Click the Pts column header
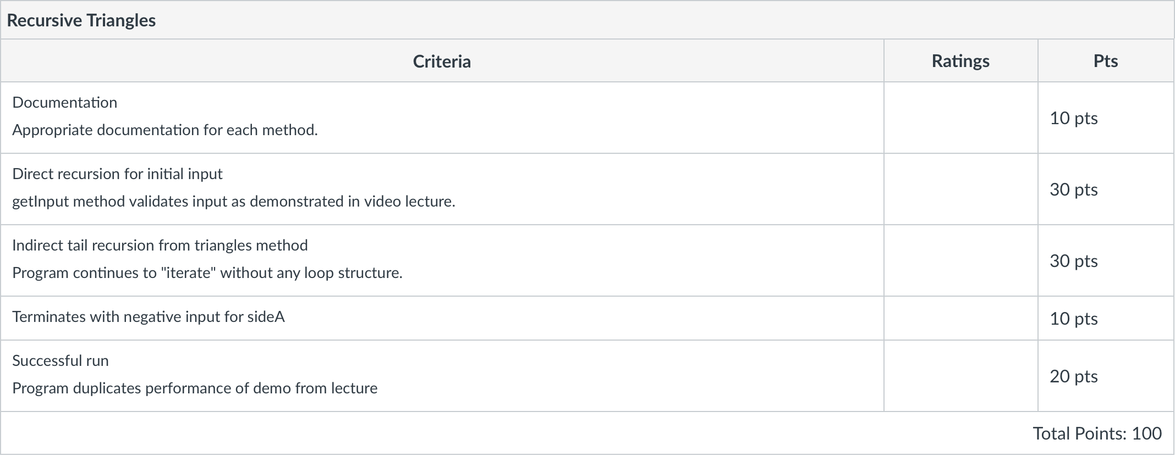The image size is (1175, 456). (1105, 61)
